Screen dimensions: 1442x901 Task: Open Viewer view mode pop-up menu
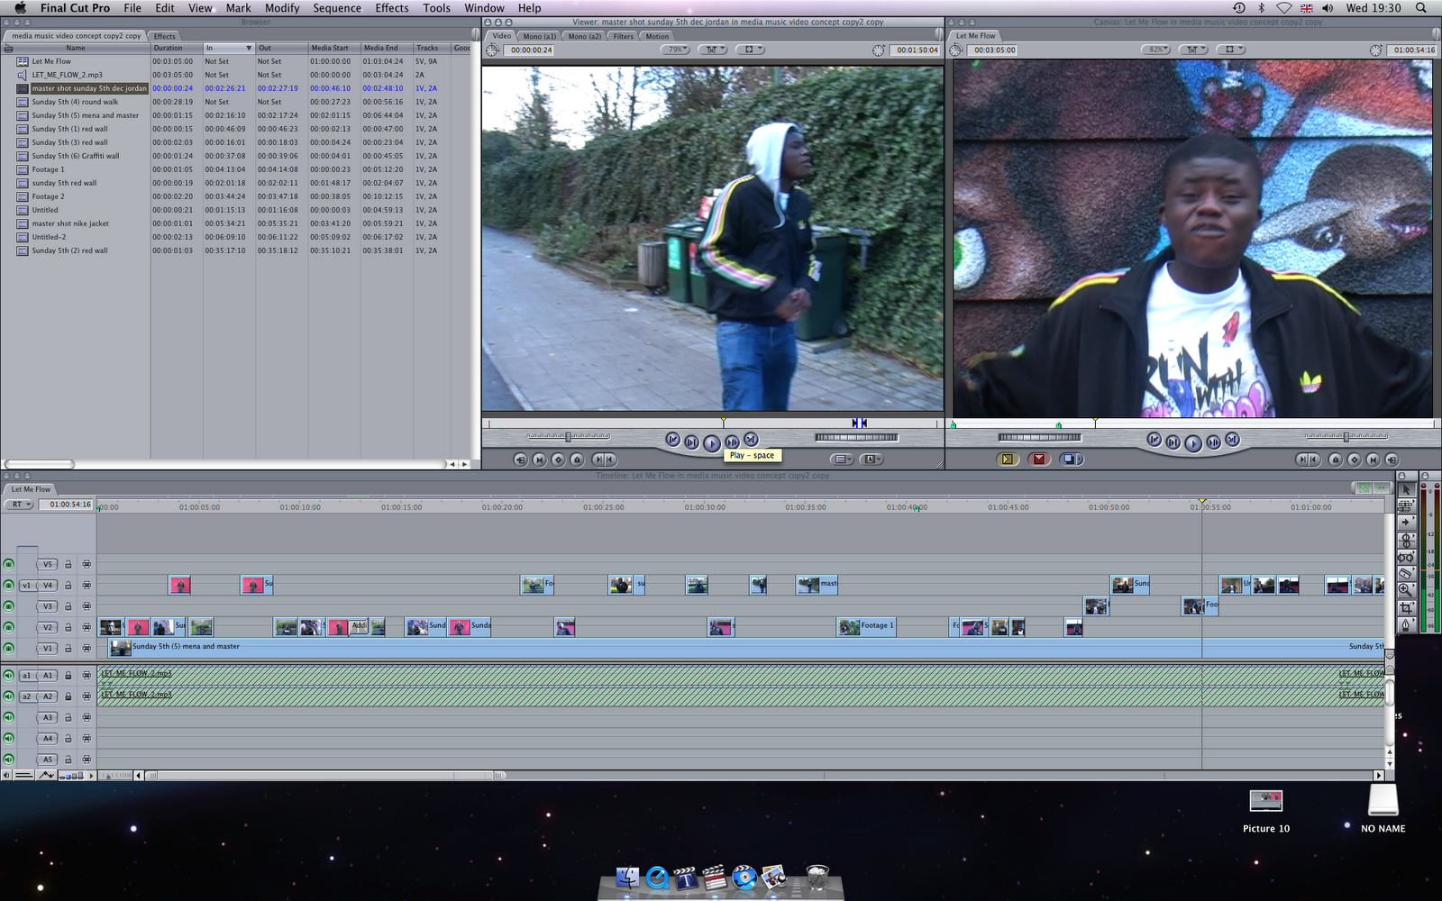(752, 50)
